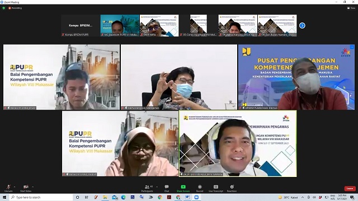Switch to Microsoft Word on taskbar
Viewport: 358px width, 201px height.
tap(187, 197)
